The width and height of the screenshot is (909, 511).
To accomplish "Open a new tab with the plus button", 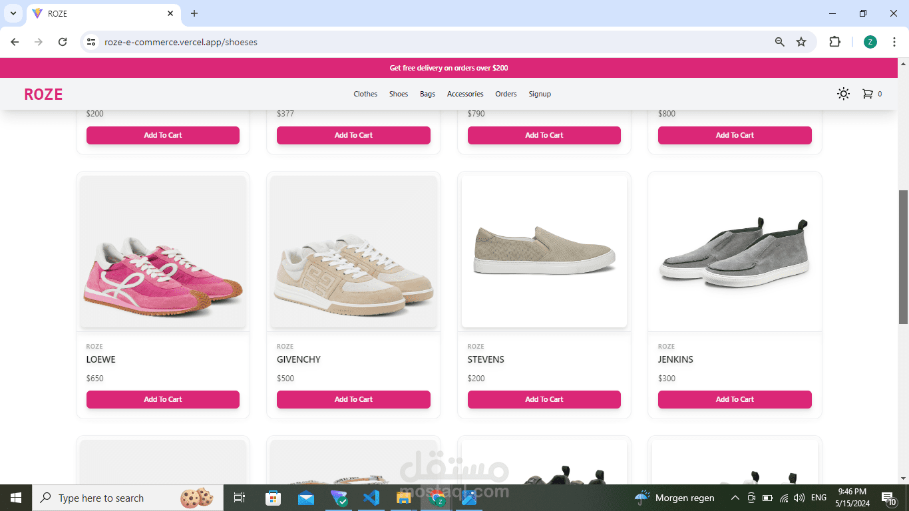I will click(194, 13).
